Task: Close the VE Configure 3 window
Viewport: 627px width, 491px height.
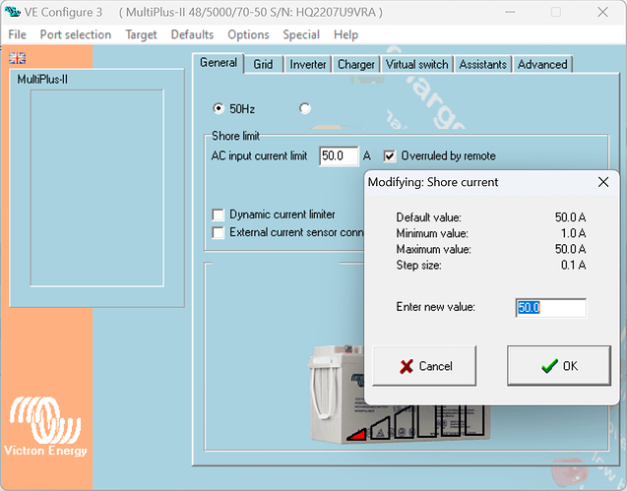Action: [x=602, y=13]
